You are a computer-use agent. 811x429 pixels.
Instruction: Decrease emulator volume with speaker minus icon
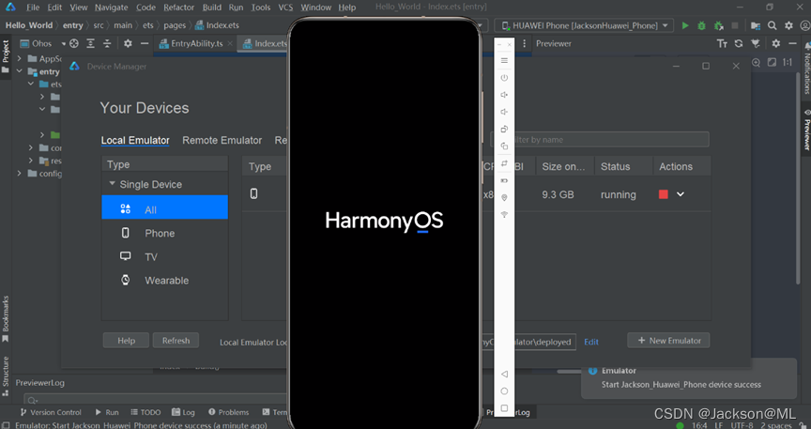click(x=504, y=112)
